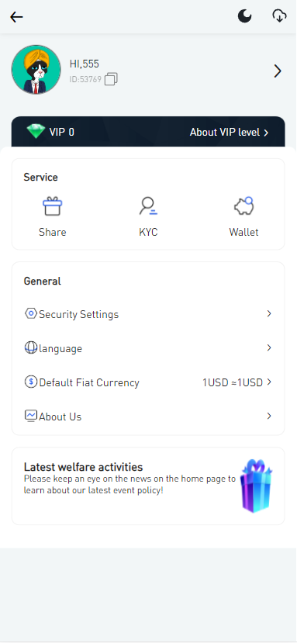The image size is (297, 643).
Task: Open the About VIP level link
Action: 229,133
